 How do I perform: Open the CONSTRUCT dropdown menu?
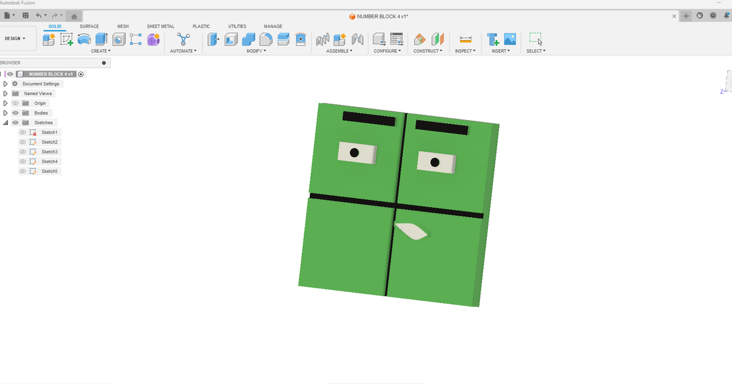point(428,51)
